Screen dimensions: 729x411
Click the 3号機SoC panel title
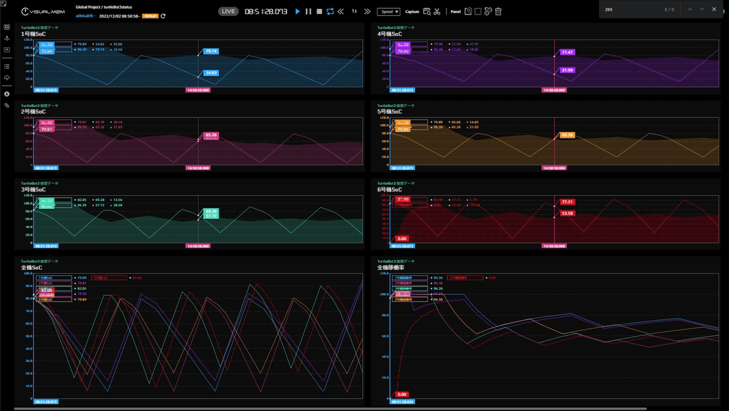tap(34, 190)
